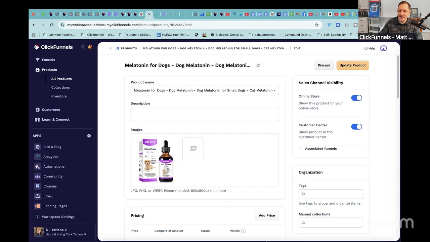Edit the Product name field
The height and width of the screenshot is (242, 430).
click(205, 90)
